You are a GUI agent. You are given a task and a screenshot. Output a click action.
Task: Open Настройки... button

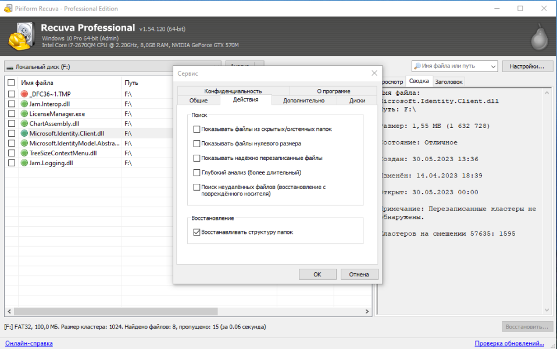click(527, 66)
